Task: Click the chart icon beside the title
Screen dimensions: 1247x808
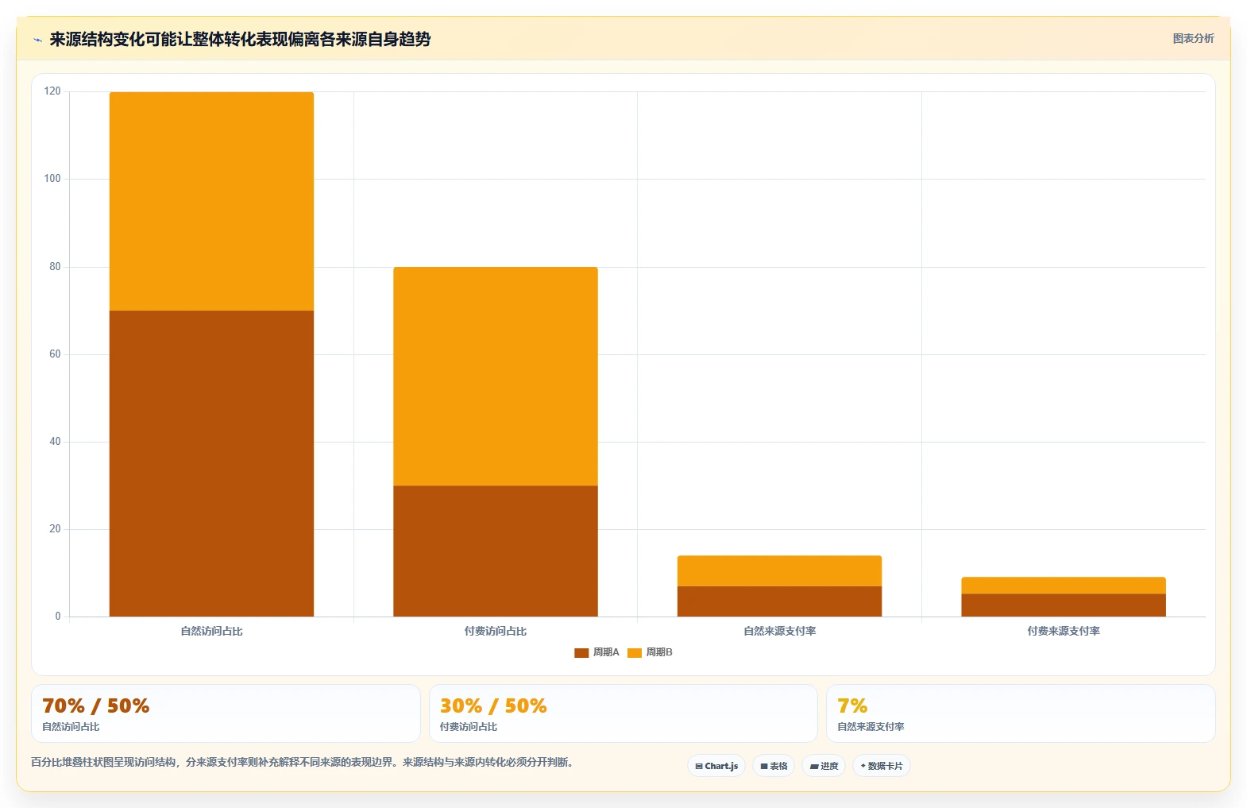Action: (x=37, y=40)
